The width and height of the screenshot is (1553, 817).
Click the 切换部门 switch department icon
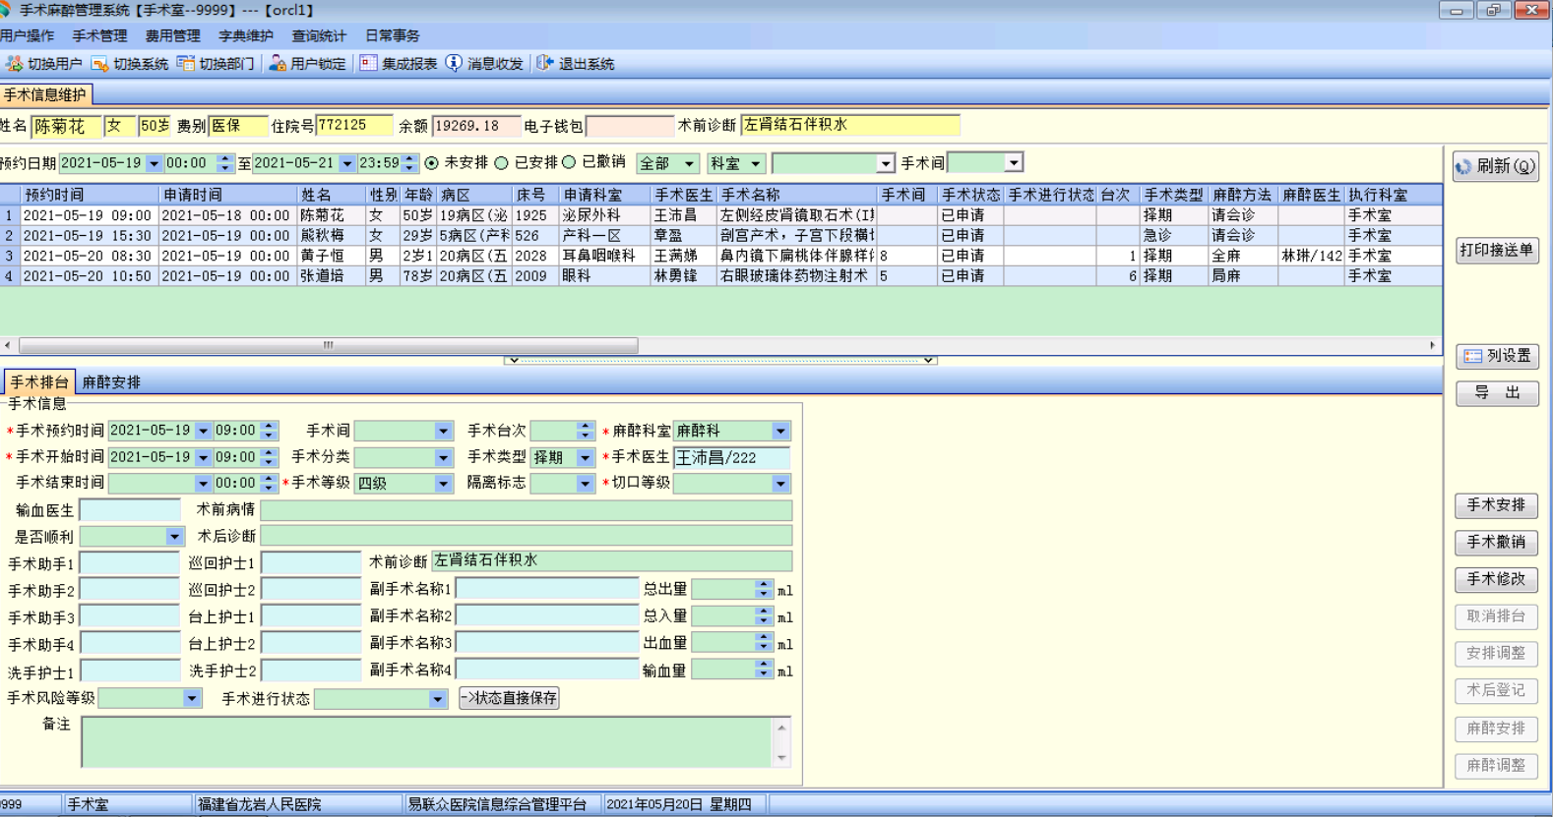pos(185,64)
